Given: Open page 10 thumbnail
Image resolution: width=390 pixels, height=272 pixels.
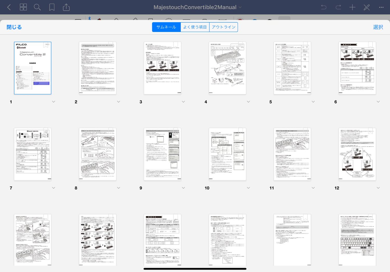Looking at the screenshot, I should click(x=227, y=154).
